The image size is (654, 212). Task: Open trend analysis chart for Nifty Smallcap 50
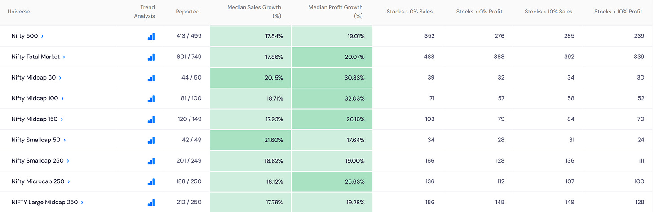coord(151,140)
